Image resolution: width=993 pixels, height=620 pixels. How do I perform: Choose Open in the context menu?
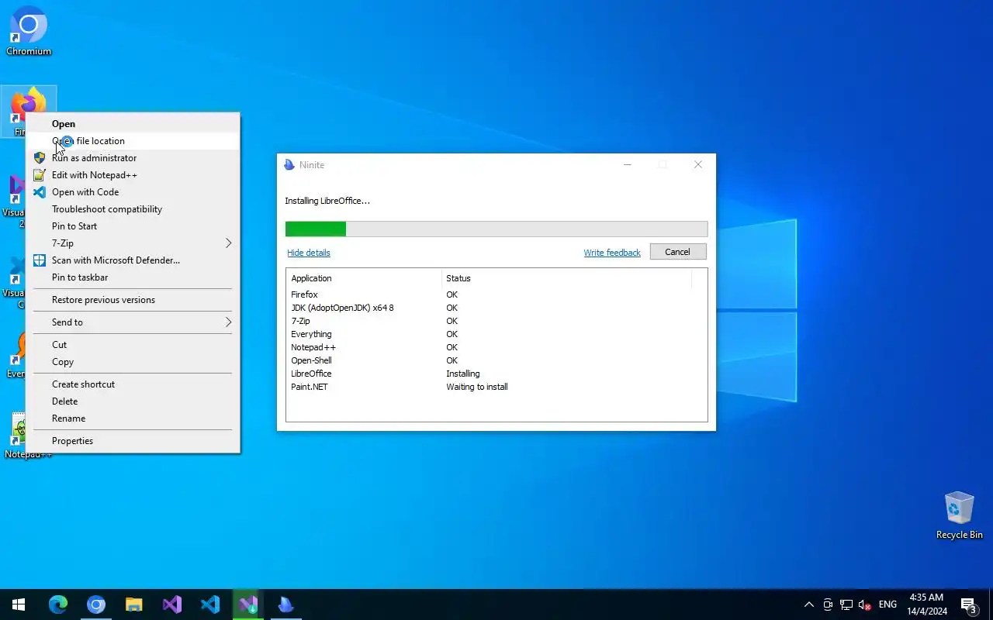133,123
